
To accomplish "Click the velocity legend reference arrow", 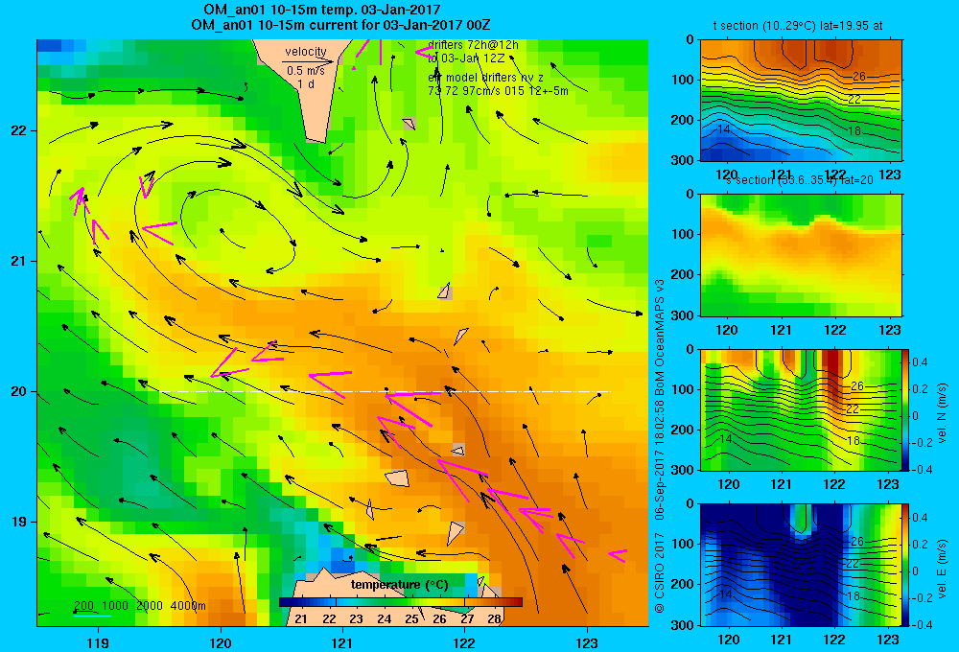I will pos(308,61).
